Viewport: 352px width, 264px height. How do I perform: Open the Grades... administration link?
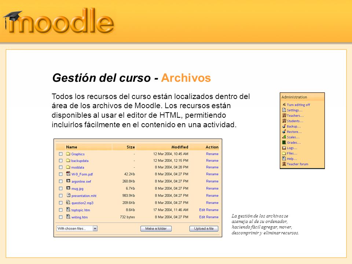[x=294, y=143]
